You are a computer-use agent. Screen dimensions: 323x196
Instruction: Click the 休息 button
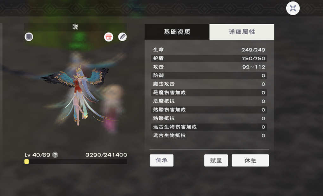250,160
